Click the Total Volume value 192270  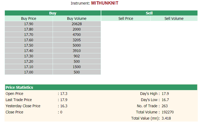tap(168, 112)
